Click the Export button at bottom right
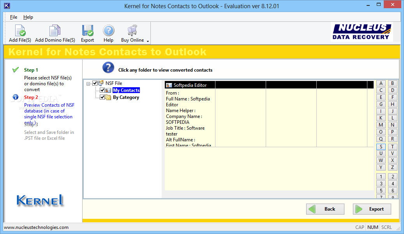Screen dimensions: 404x234 click(x=372, y=209)
